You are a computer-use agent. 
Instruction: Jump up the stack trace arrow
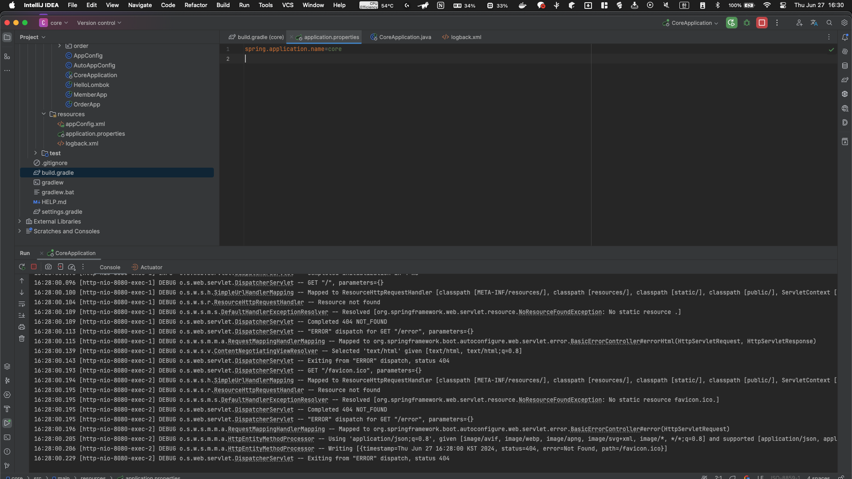click(x=22, y=281)
